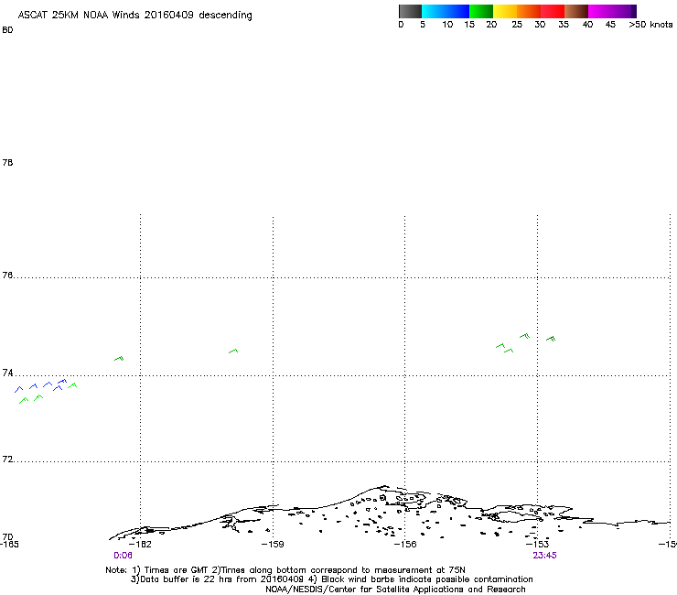Screen dimensions: 677x595
Task: Click the longitude label '-162'
Action: [x=140, y=544]
